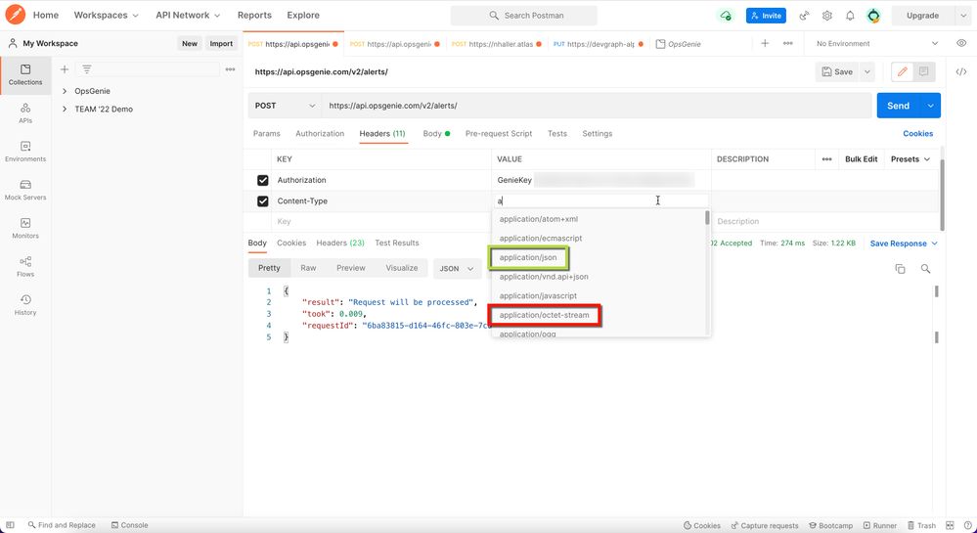
Task: Select application/json from suggestion list
Action: 528,257
